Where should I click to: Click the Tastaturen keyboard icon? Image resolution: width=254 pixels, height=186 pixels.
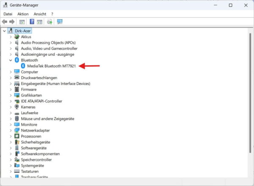(17, 171)
